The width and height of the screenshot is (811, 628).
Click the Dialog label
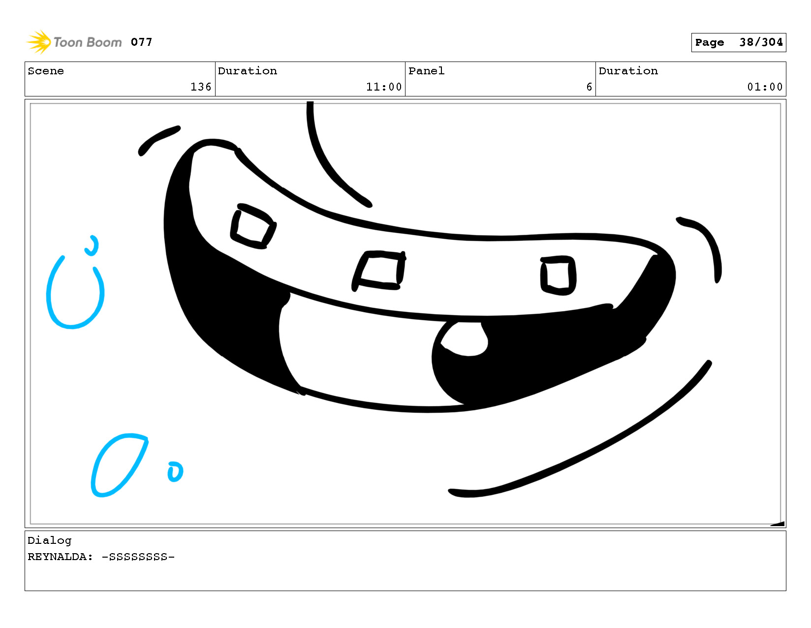(x=49, y=540)
